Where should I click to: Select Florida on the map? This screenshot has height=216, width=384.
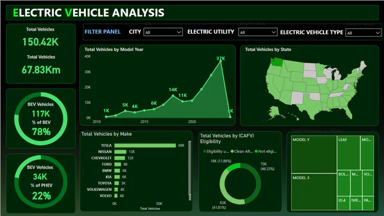[348, 113]
